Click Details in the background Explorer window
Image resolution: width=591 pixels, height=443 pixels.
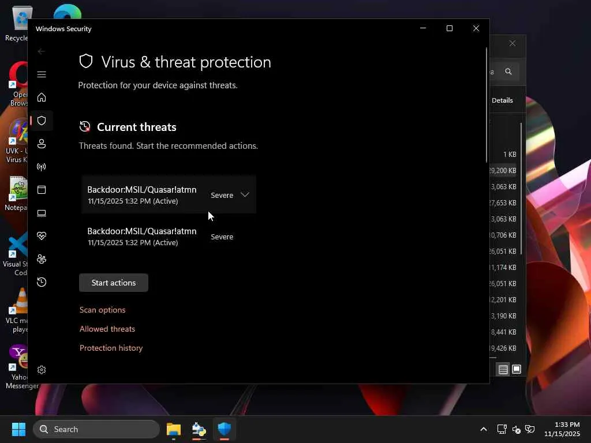click(502, 100)
